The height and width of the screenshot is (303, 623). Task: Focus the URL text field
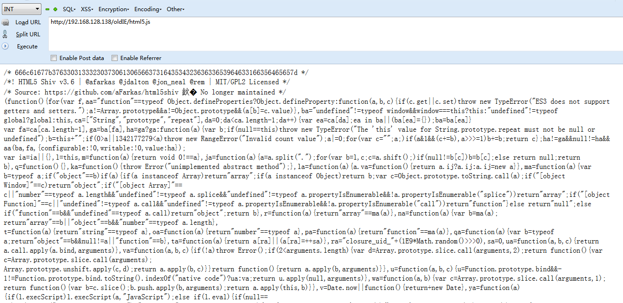(335, 34)
